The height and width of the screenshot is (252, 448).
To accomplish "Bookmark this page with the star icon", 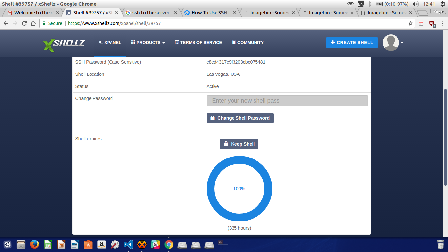I will point(410,23).
